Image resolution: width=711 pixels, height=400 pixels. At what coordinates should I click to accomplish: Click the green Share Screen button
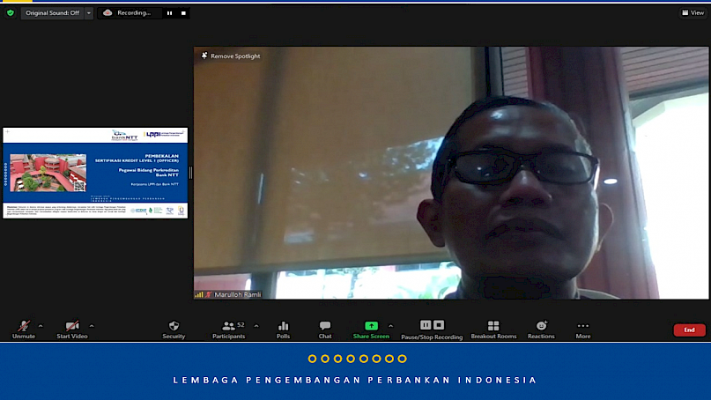click(x=371, y=330)
